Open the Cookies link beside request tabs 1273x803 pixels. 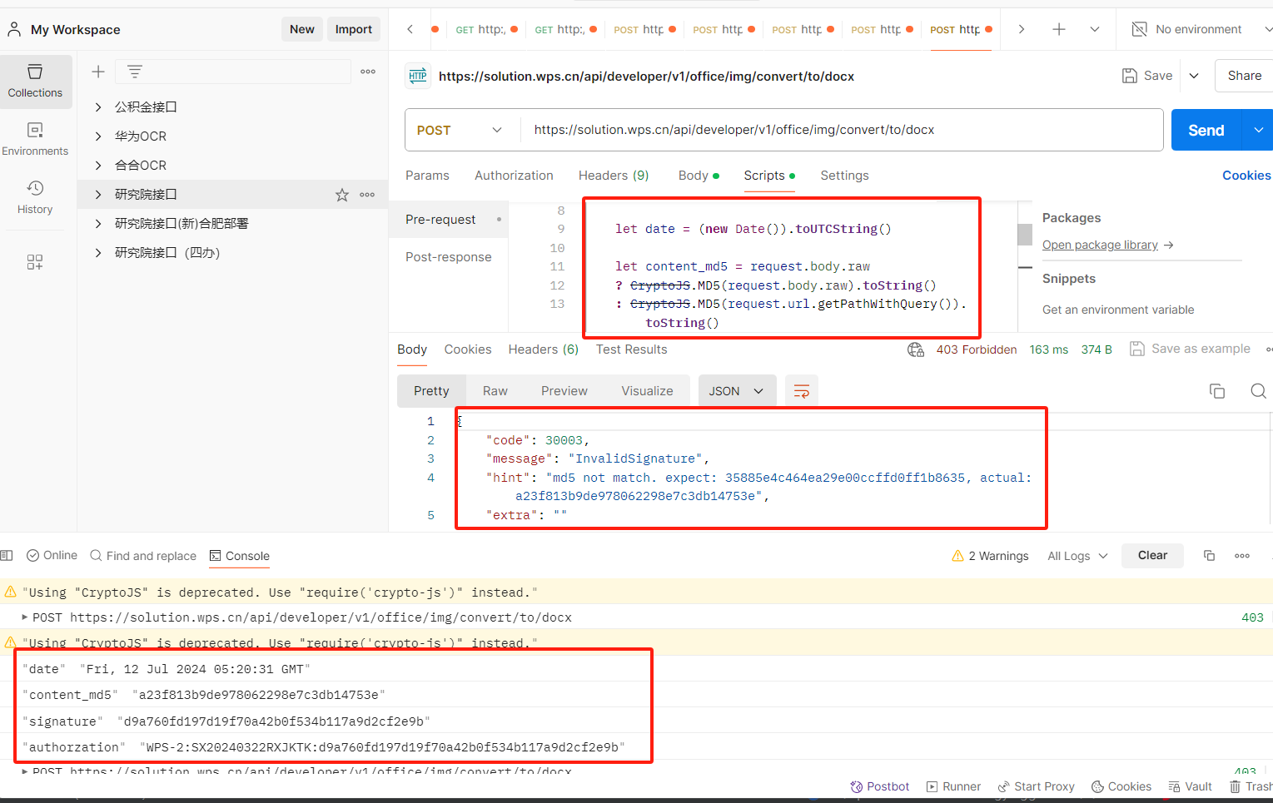[1246, 176]
